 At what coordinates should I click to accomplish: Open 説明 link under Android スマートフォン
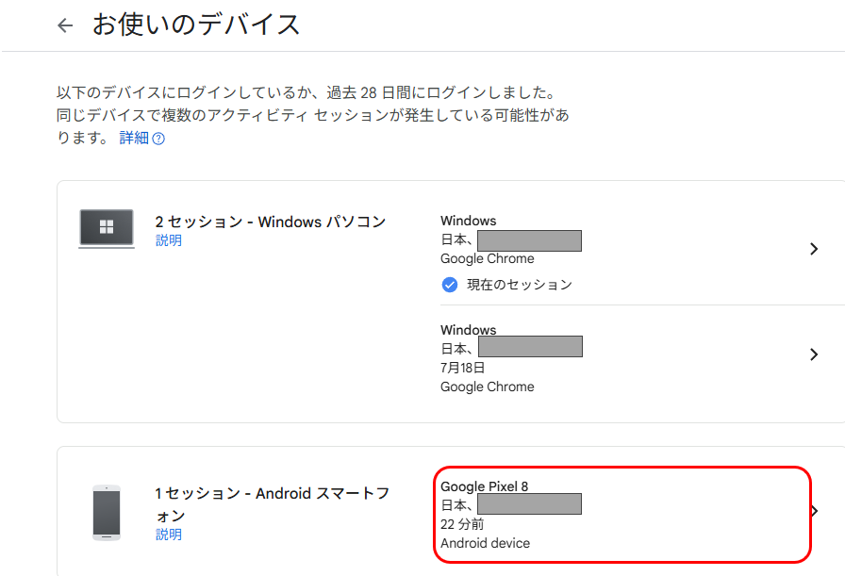coord(169,535)
